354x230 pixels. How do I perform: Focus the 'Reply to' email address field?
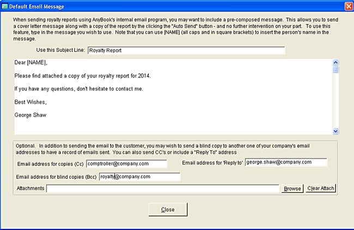coord(285,162)
